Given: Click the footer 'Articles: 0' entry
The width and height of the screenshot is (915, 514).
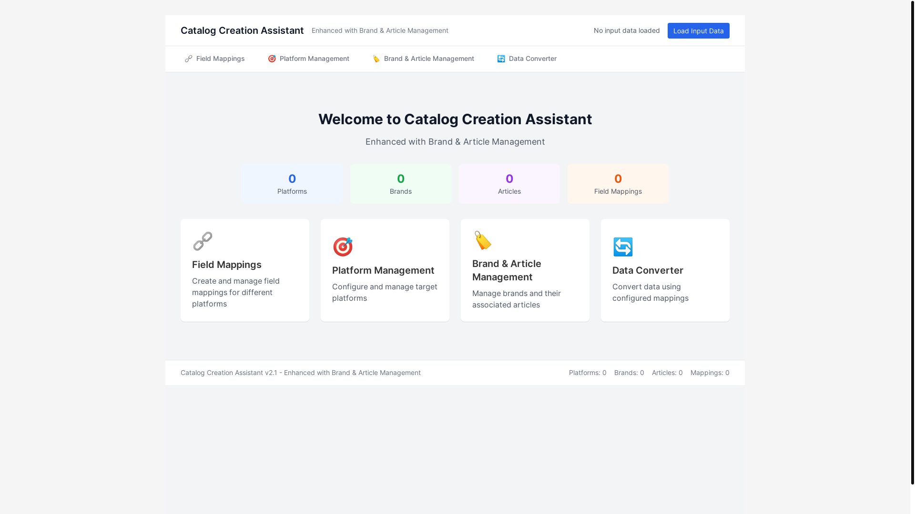Looking at the screenshot, I should point(667,373).
